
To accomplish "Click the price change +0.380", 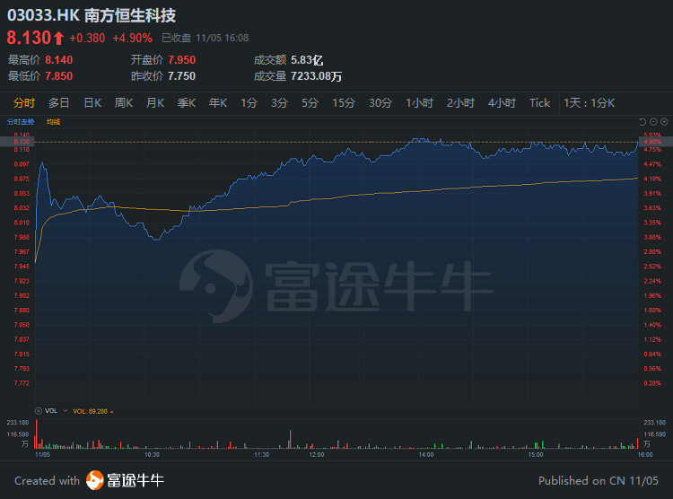I will 87,39.
